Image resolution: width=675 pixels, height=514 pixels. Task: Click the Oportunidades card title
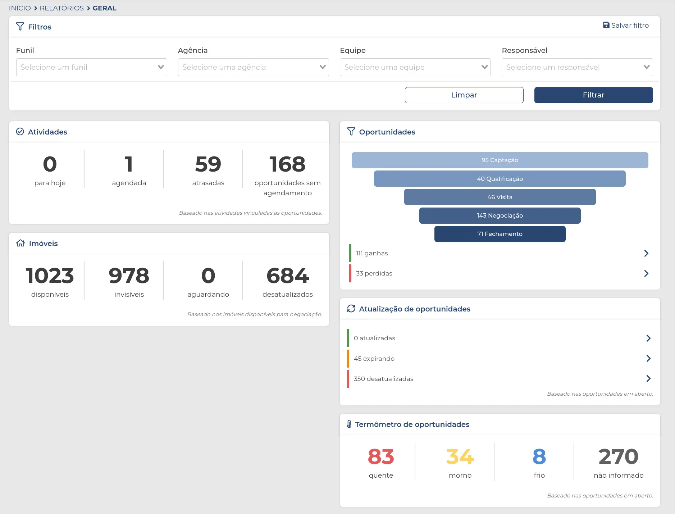(x=387, y=132)
